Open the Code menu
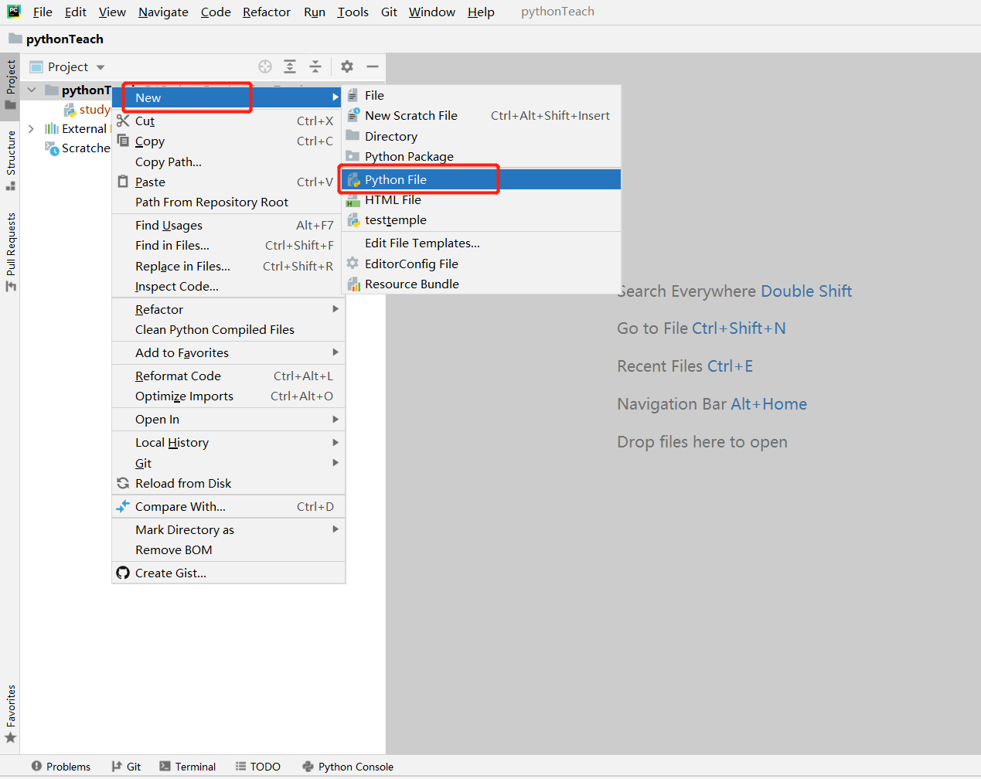The width and height of the screenshot is (981, 779). [216, 12]
